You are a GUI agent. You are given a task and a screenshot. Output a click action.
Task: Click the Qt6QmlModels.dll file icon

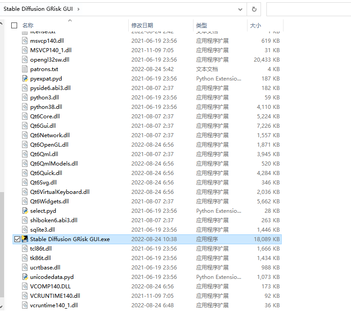(25, 163)
